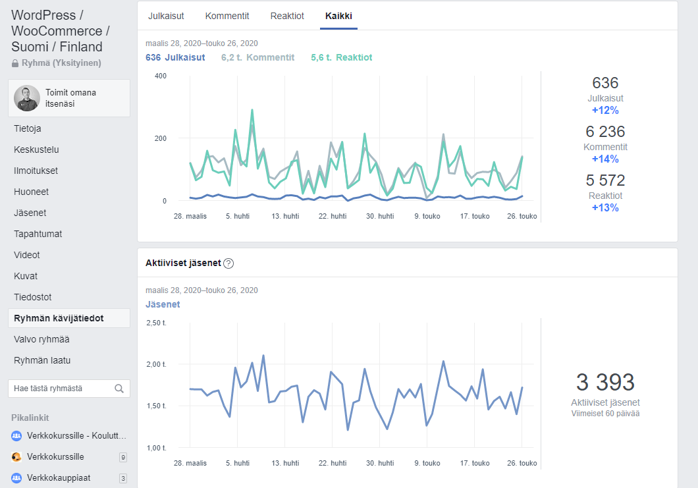Screen dimensions: 698x488
Task: Open the Aktiiviset jäsenet help question mark
Action: (228, 263)
